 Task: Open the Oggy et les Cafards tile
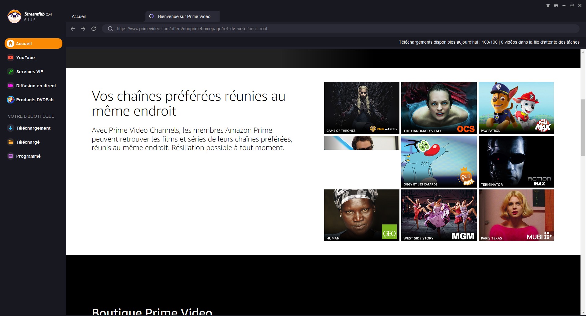(439, 162)
